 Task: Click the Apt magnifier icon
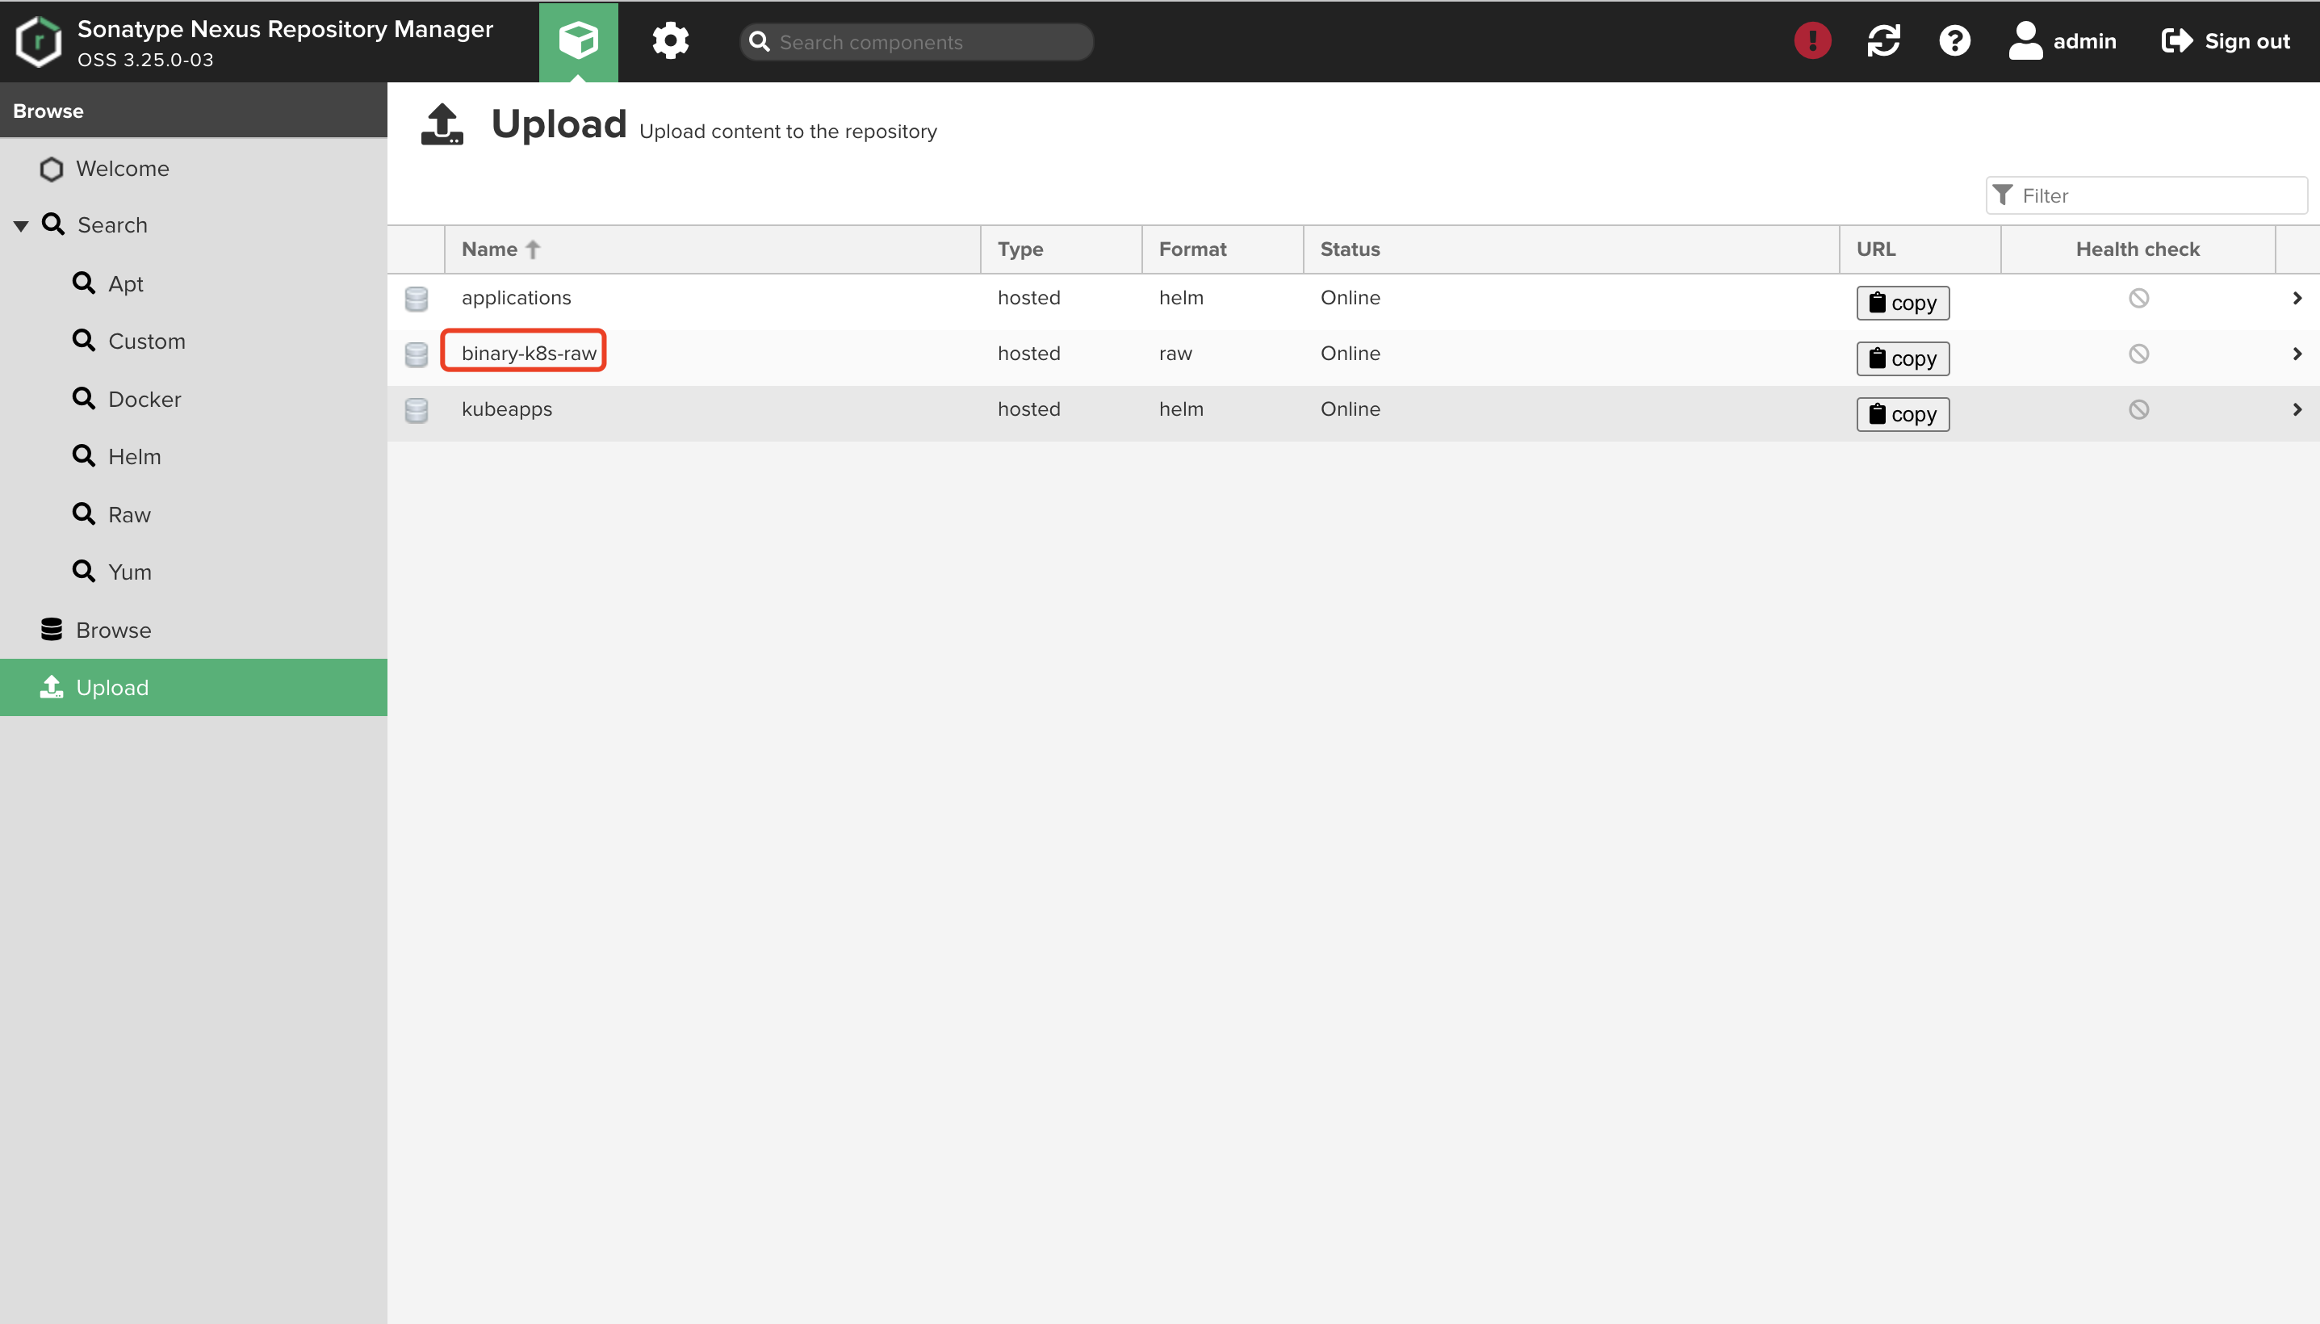point(84,283)
